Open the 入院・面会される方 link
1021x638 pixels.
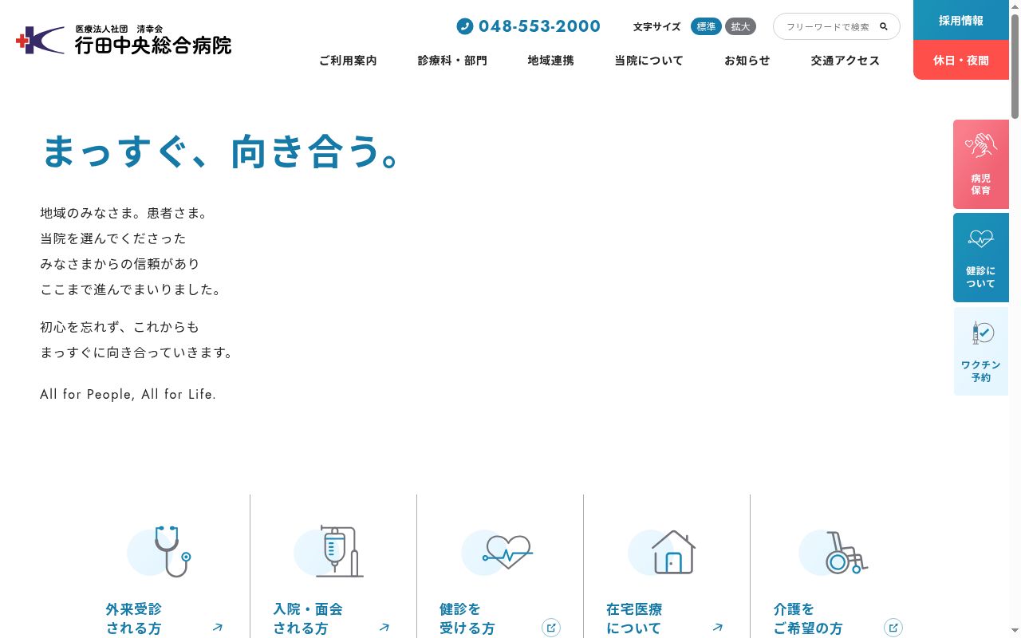[x=333, y=566]
